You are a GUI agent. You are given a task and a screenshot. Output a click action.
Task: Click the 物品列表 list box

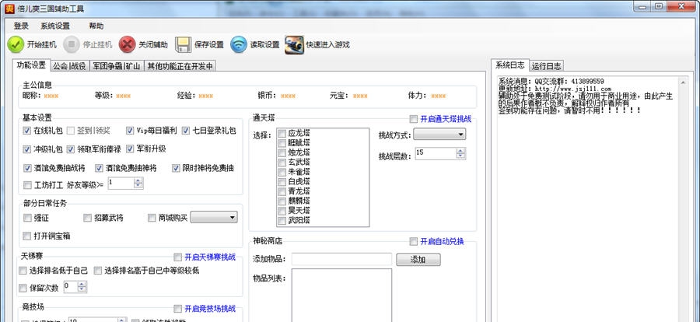(341, 296)
